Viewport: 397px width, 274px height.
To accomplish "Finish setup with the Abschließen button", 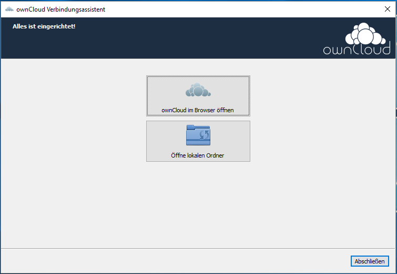I will (x=369, y=261).
